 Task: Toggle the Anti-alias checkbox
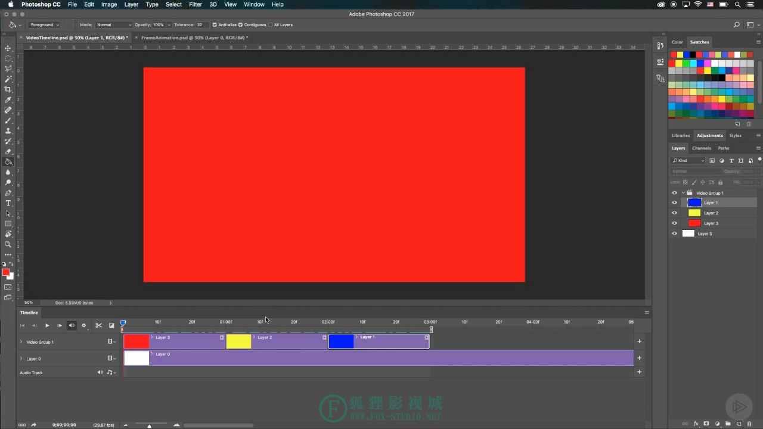coord(215,25)
